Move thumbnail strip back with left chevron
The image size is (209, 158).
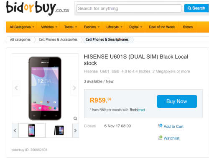(15, 130)
